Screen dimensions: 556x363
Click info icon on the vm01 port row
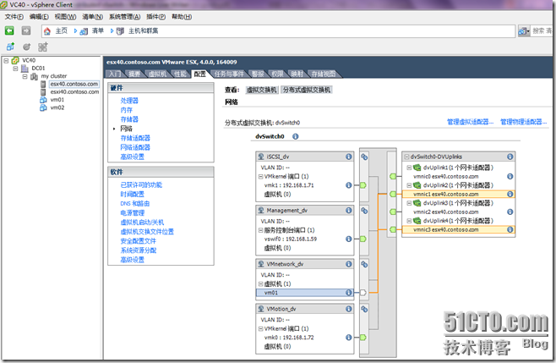click(349, 293)
